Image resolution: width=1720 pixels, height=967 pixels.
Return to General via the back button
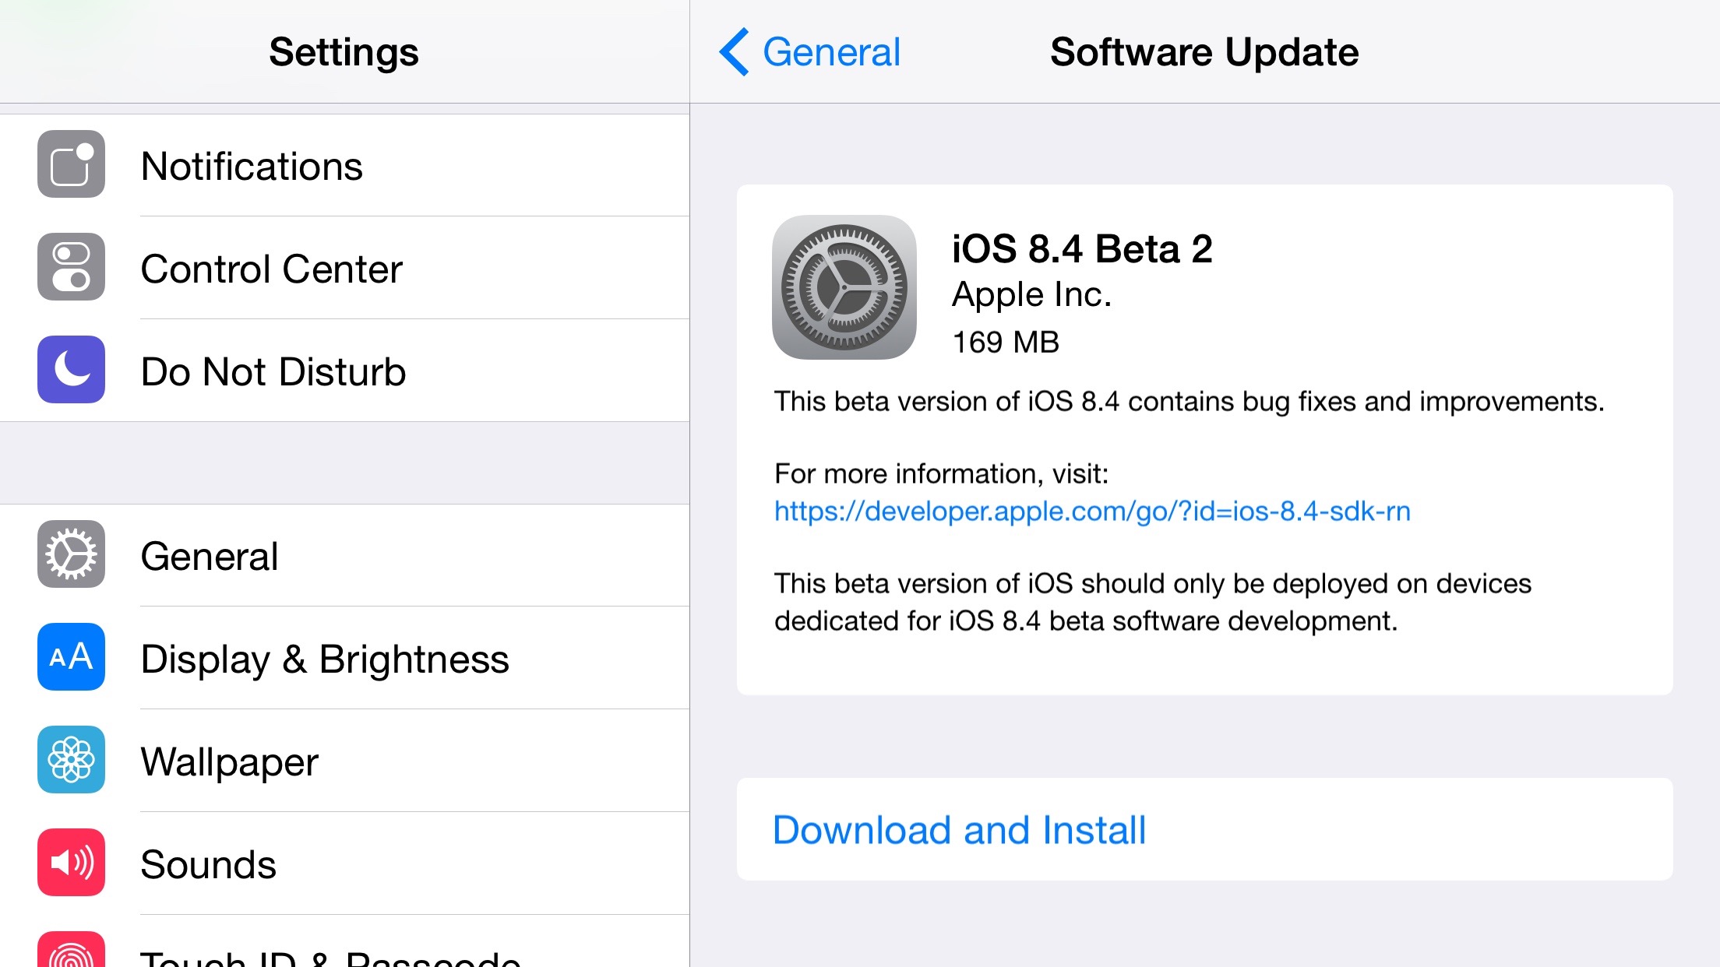tap(810, 52)
